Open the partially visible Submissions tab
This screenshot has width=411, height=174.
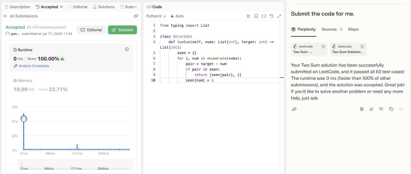(129, 7)
